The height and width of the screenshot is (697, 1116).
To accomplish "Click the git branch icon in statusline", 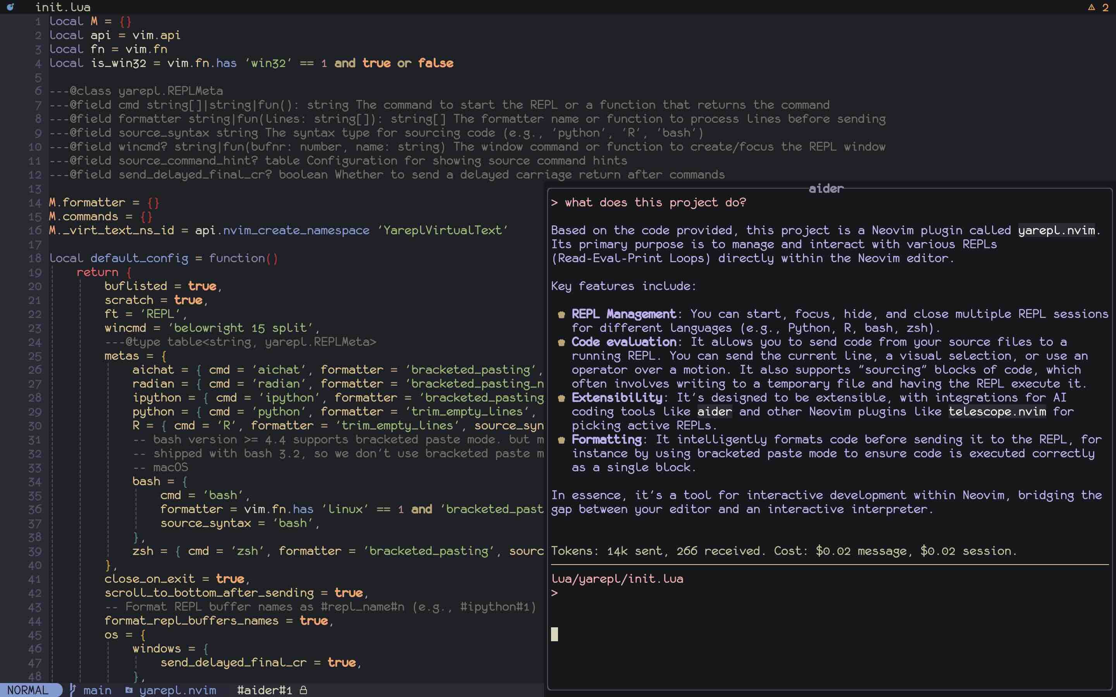I will (72, 690).
